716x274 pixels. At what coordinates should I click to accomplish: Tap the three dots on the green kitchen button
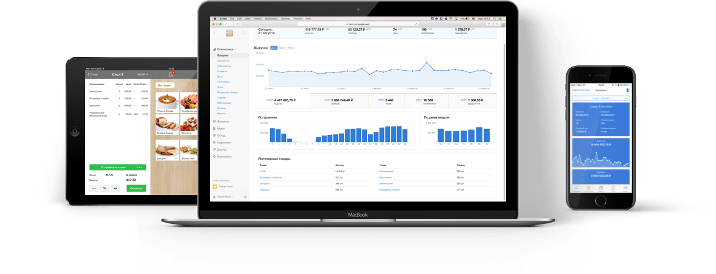(x=140, y=167)
